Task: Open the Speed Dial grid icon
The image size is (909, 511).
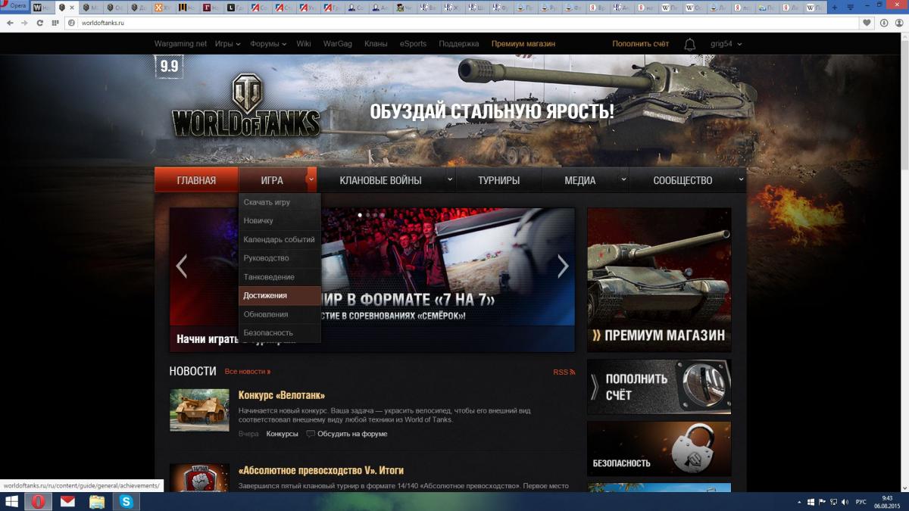Action: click(x=55, y=23)
